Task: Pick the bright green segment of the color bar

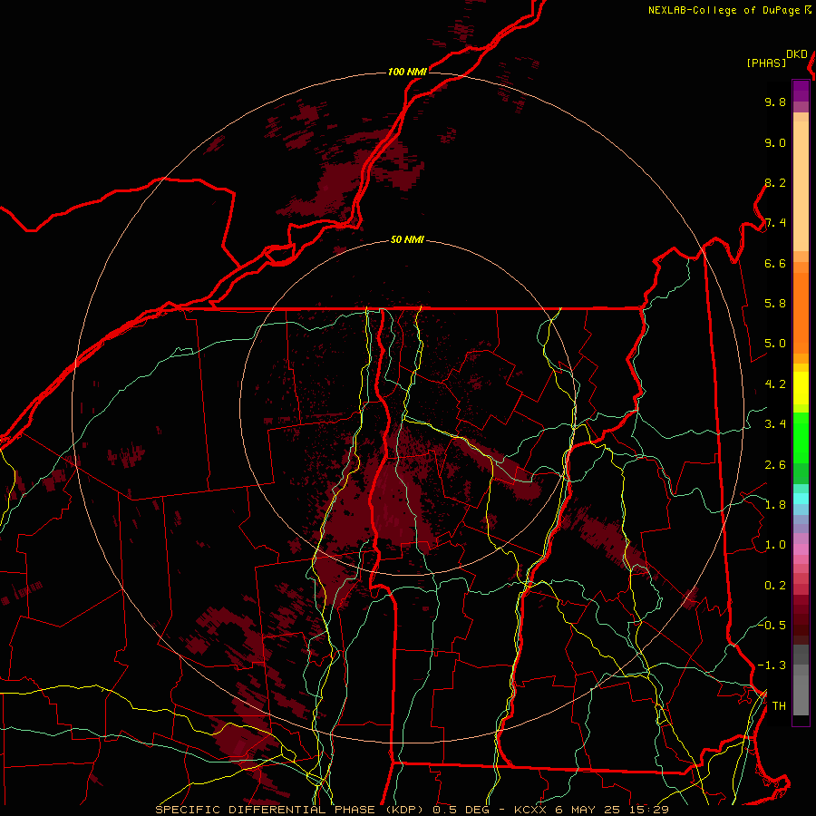Action: [x=801, y=438]
